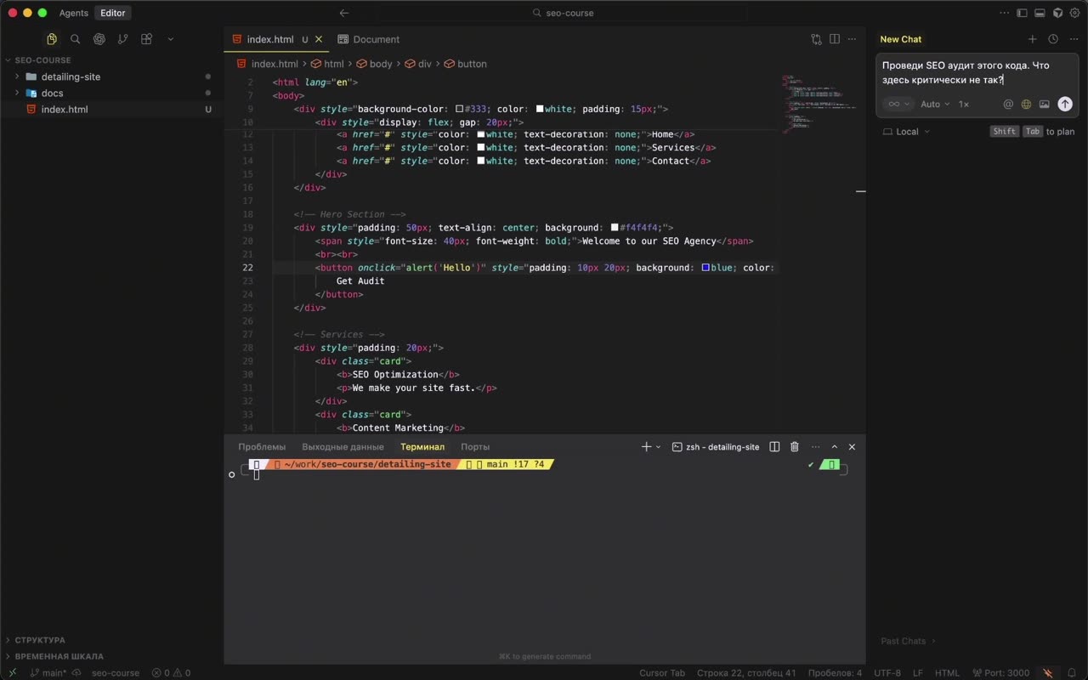
Task: Click the #f4f4f4 color swatch on line 19
Action: (615, 228)
